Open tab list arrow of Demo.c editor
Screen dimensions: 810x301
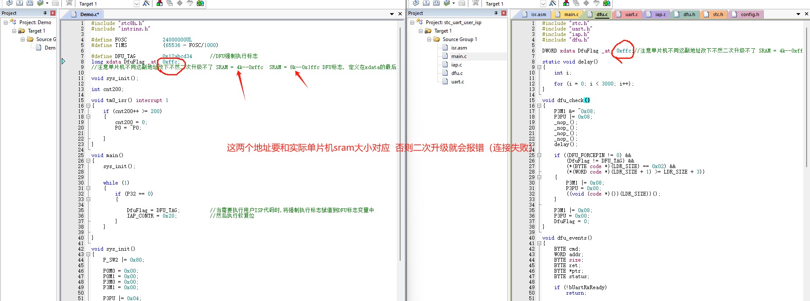pos(392,14)
